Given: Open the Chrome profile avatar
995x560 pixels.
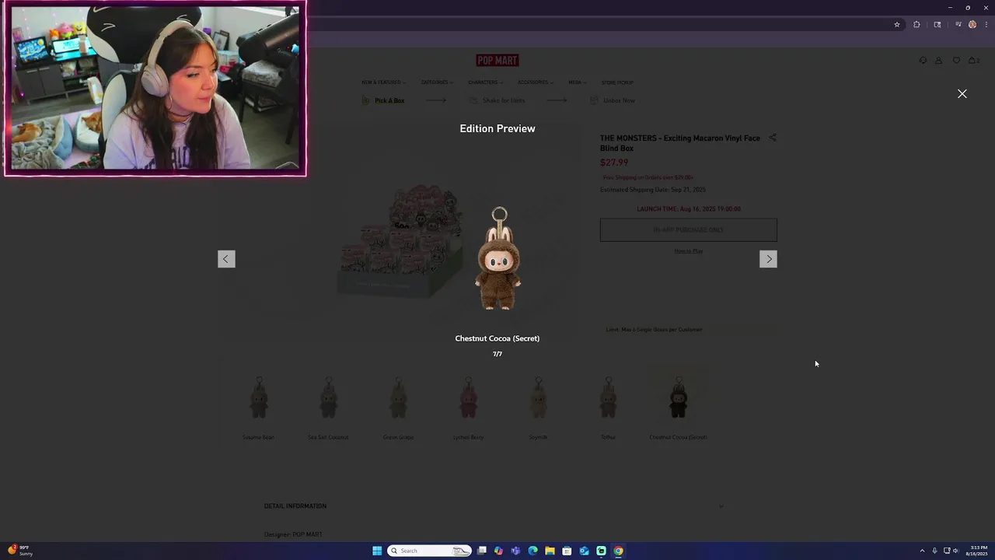Looking at the screenshot, I should [x=972, y=24].
